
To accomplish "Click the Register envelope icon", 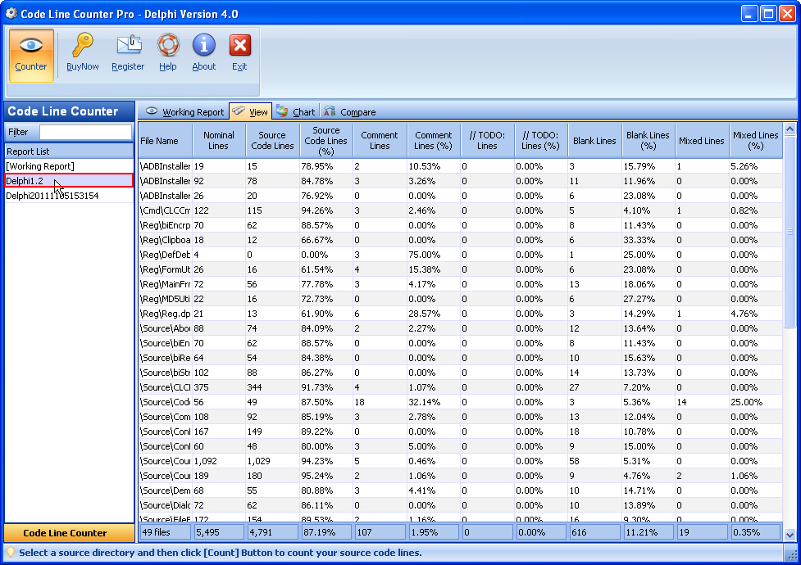I will click(128, 47).
